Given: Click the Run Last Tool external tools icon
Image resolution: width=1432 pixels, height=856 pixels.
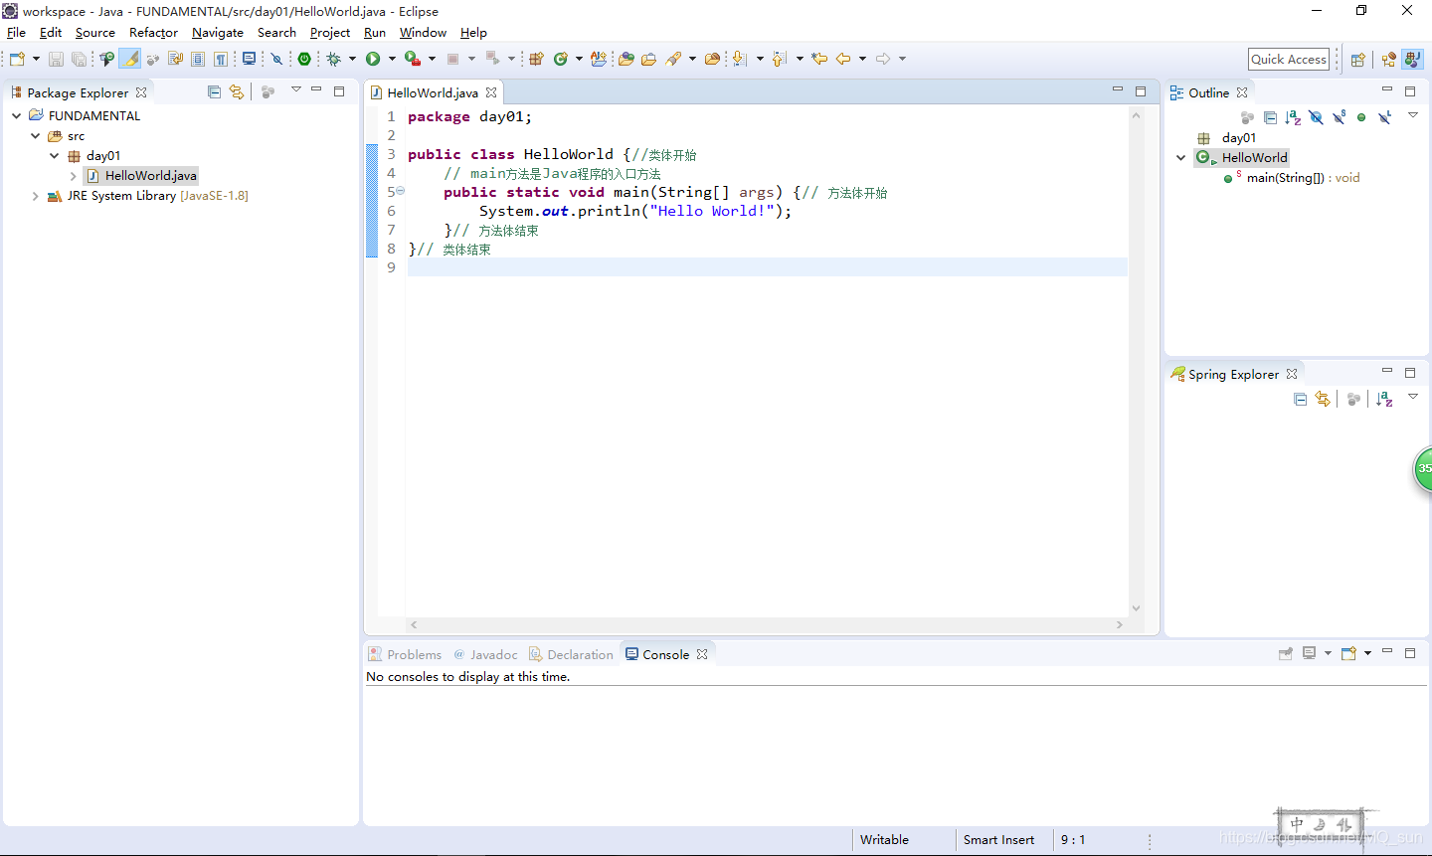Looking at the screenshot, I should (413, 59).
